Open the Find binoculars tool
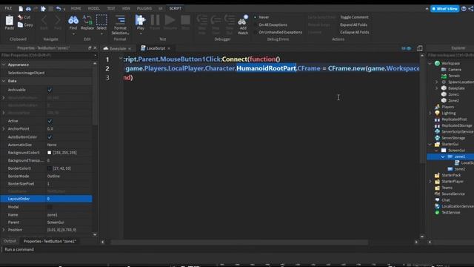 pos(73,20)
